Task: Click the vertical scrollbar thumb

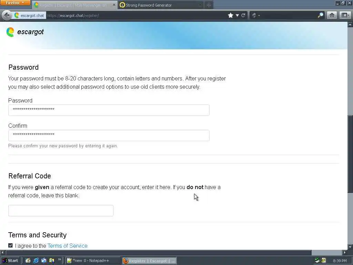Action: point(350,154)
